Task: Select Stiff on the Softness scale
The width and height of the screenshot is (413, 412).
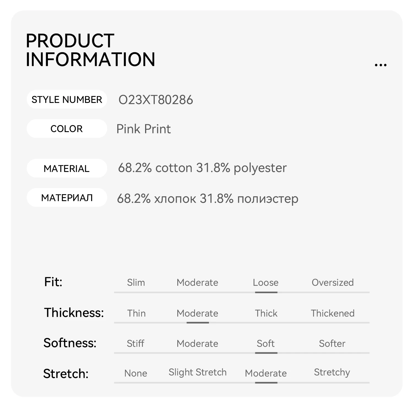Action: (x=135, y=344)
